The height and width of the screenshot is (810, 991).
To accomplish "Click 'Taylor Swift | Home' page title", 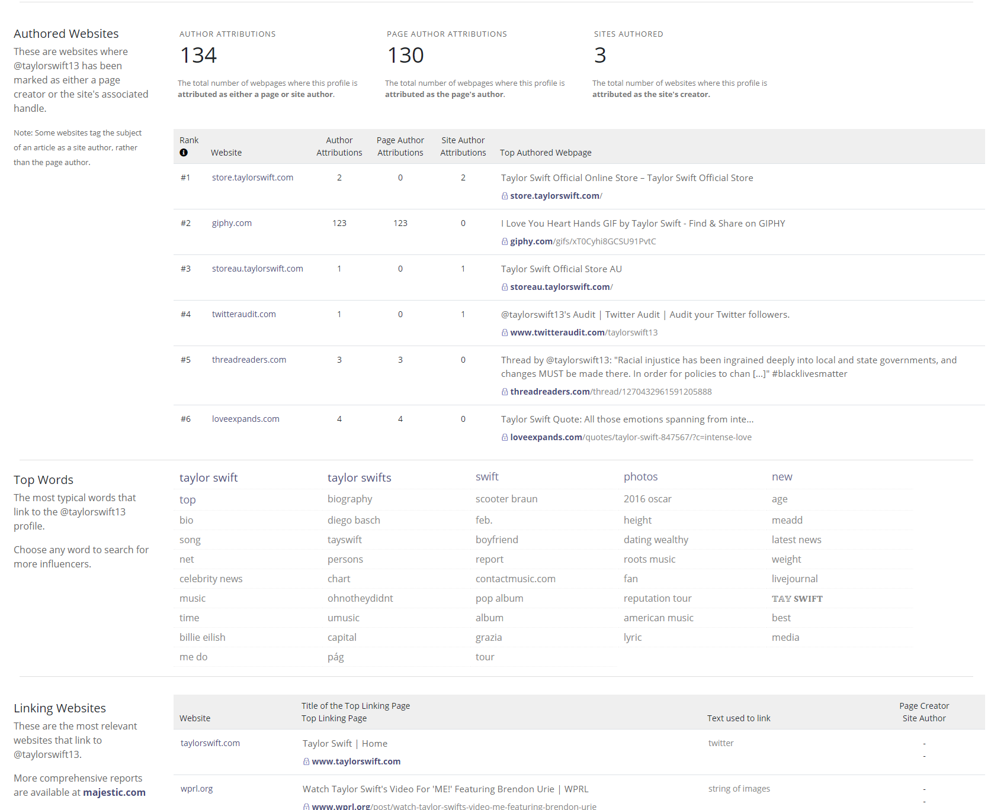I will [x=345, y=744].
